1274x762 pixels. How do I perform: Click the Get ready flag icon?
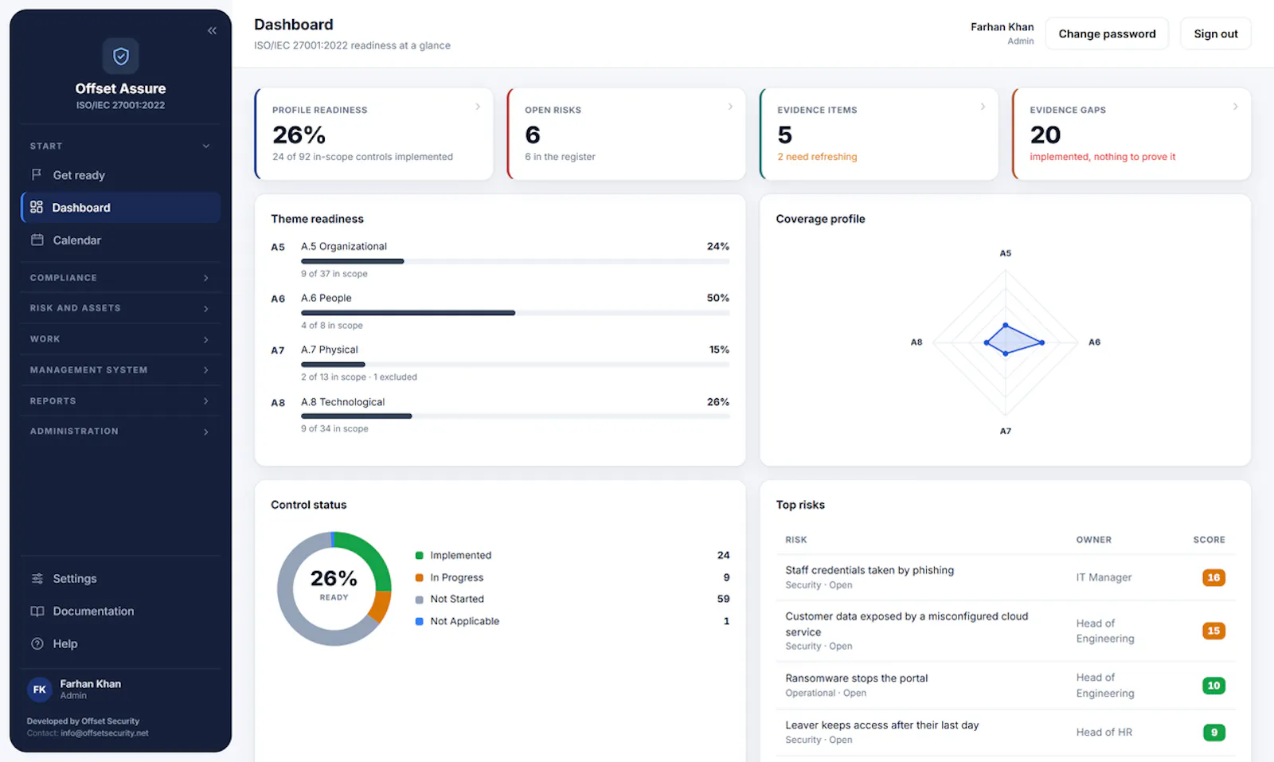(x=37, y=174)
